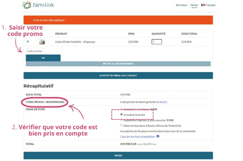
Task: Click the QUANTITÉ column header
Action: [159, 34]
